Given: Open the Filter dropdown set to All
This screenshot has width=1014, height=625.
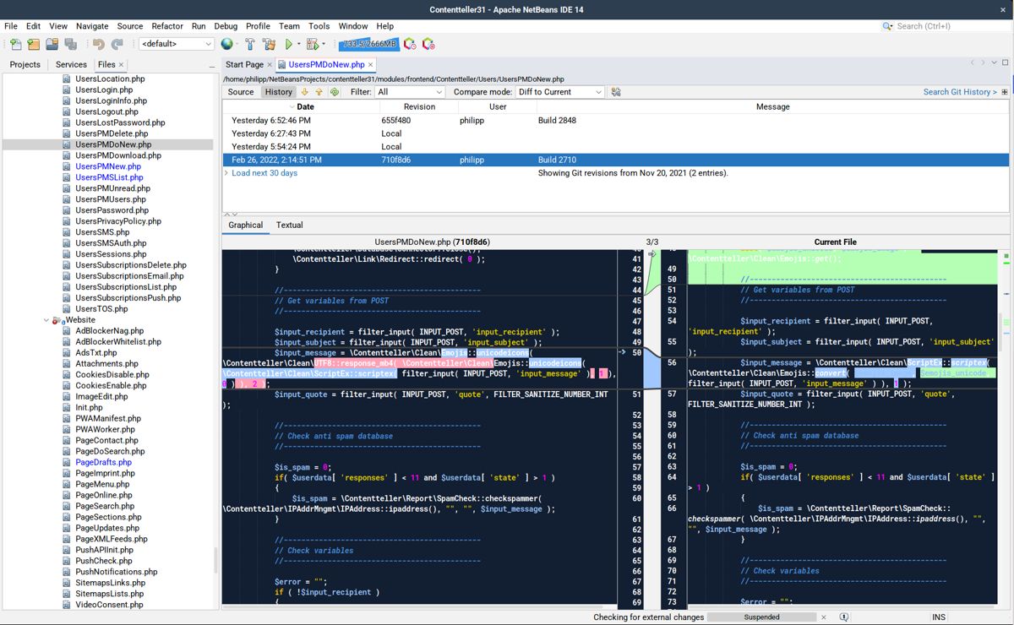Looking at the screenshot, I should [409, 92].
